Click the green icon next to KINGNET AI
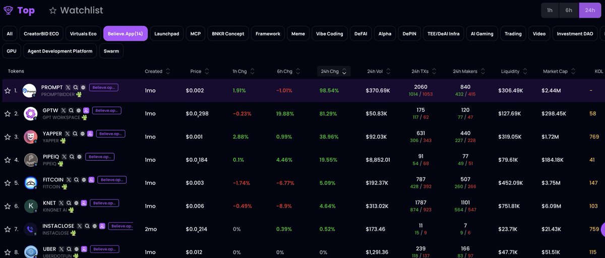 tap(71, 210)
